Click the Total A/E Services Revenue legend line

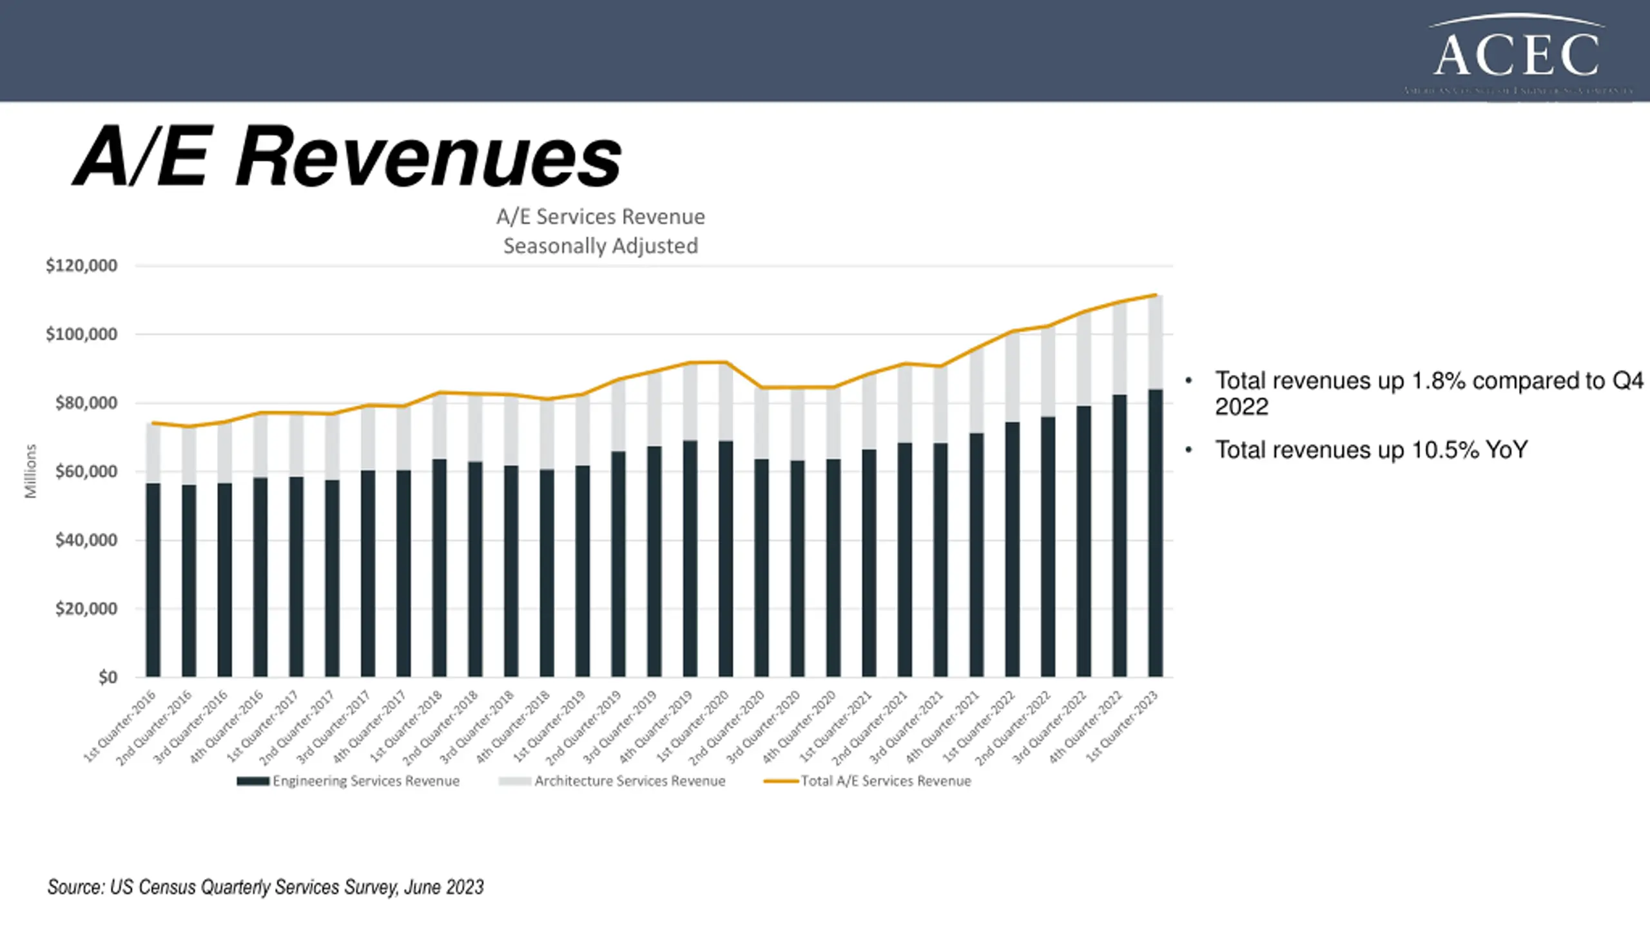click(781, 781)
